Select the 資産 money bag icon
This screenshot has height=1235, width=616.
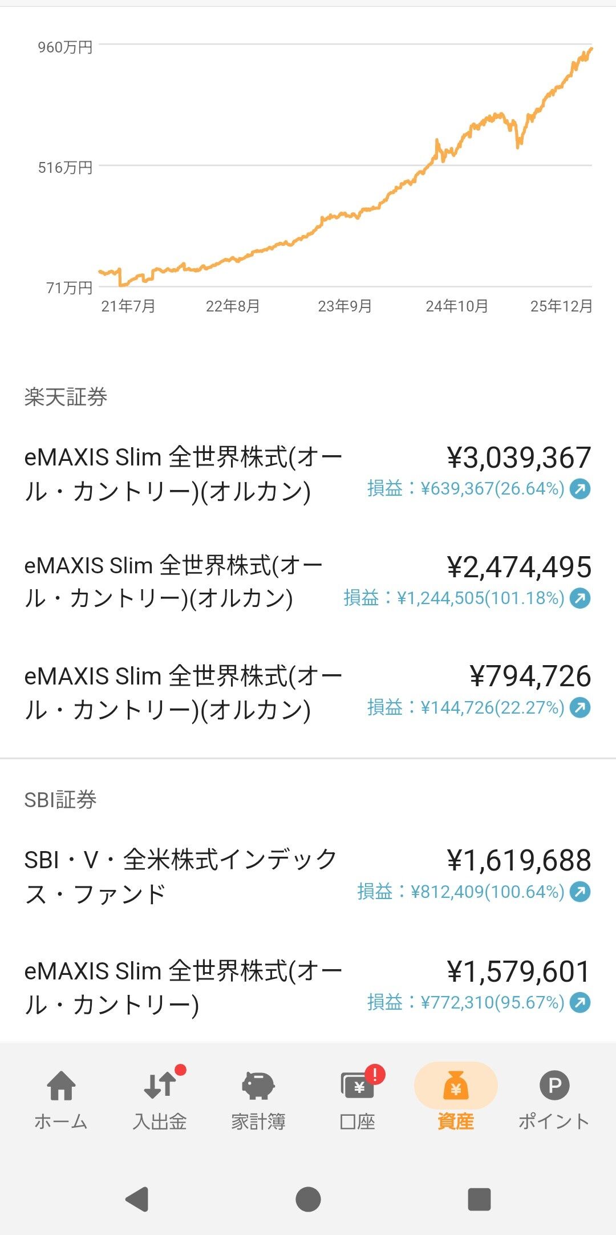(x=456, y=1085)
